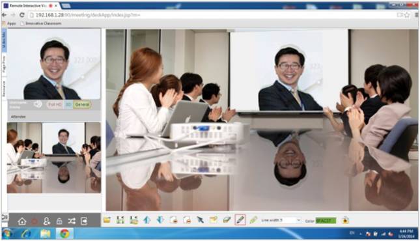Switch to the Resource side tab
Viewport: 420px width, 241px height.
[x=4, y=89]
